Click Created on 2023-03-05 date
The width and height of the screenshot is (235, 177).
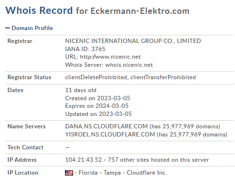click(97, 98)
